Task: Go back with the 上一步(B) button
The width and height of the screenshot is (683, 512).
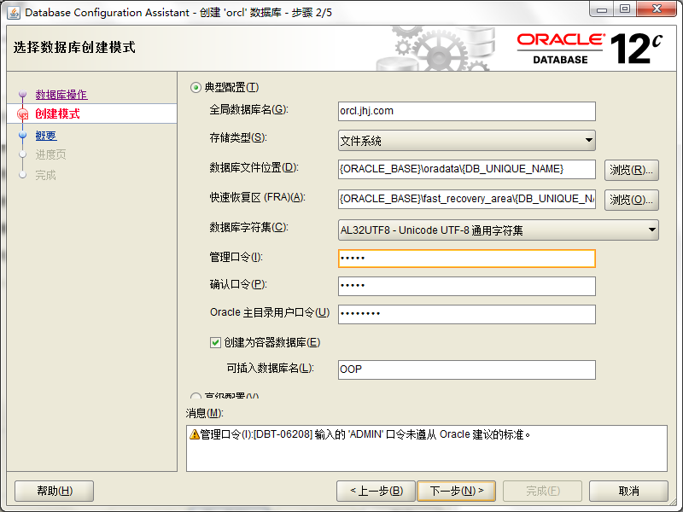Action: [377, 492]
